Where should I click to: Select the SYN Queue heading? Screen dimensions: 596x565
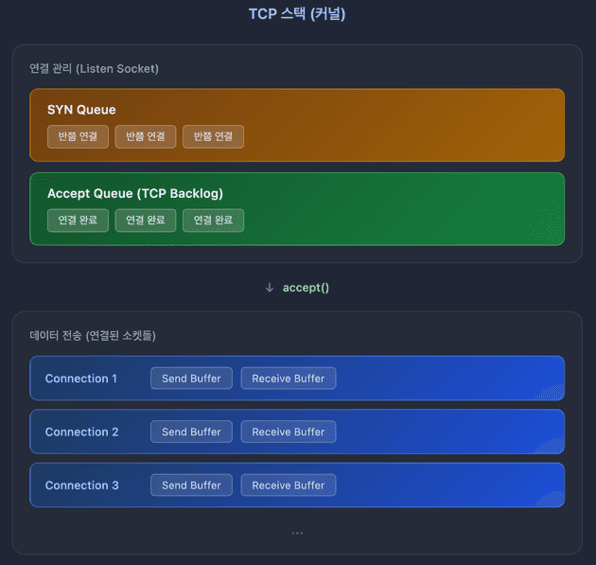tap(81, 110)
